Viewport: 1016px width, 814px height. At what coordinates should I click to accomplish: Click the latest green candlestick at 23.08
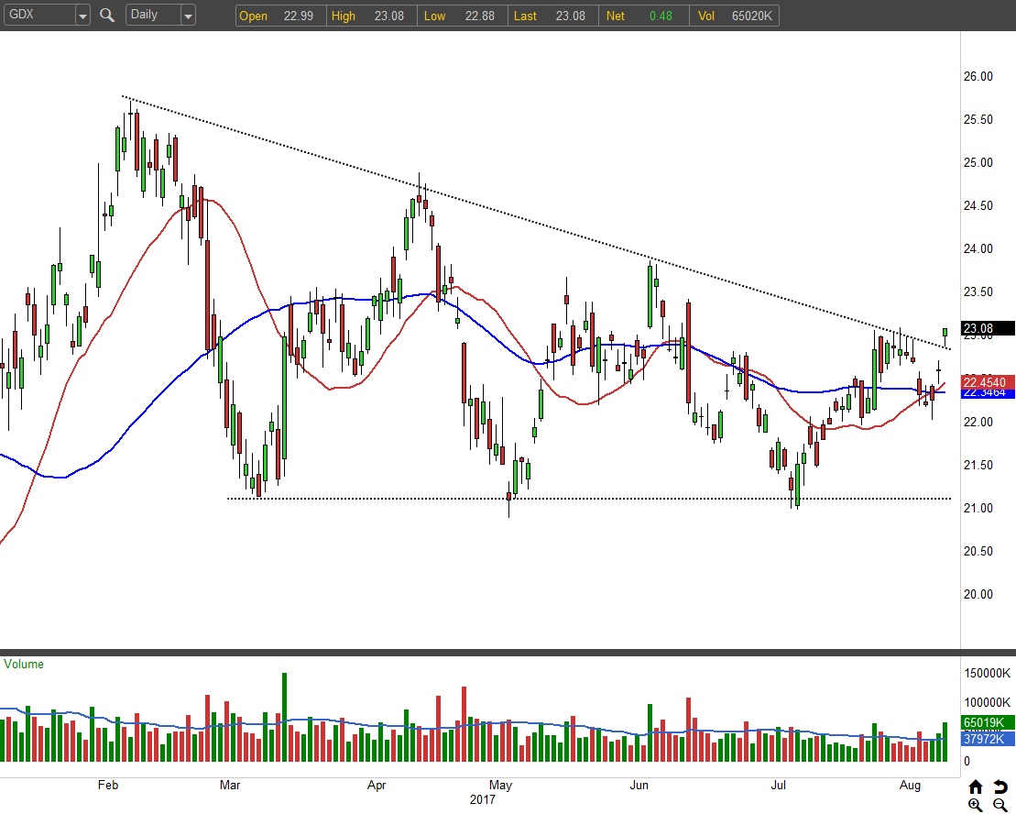[945, 333]
